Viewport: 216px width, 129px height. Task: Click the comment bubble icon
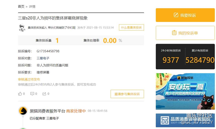(x=32, y=94)
